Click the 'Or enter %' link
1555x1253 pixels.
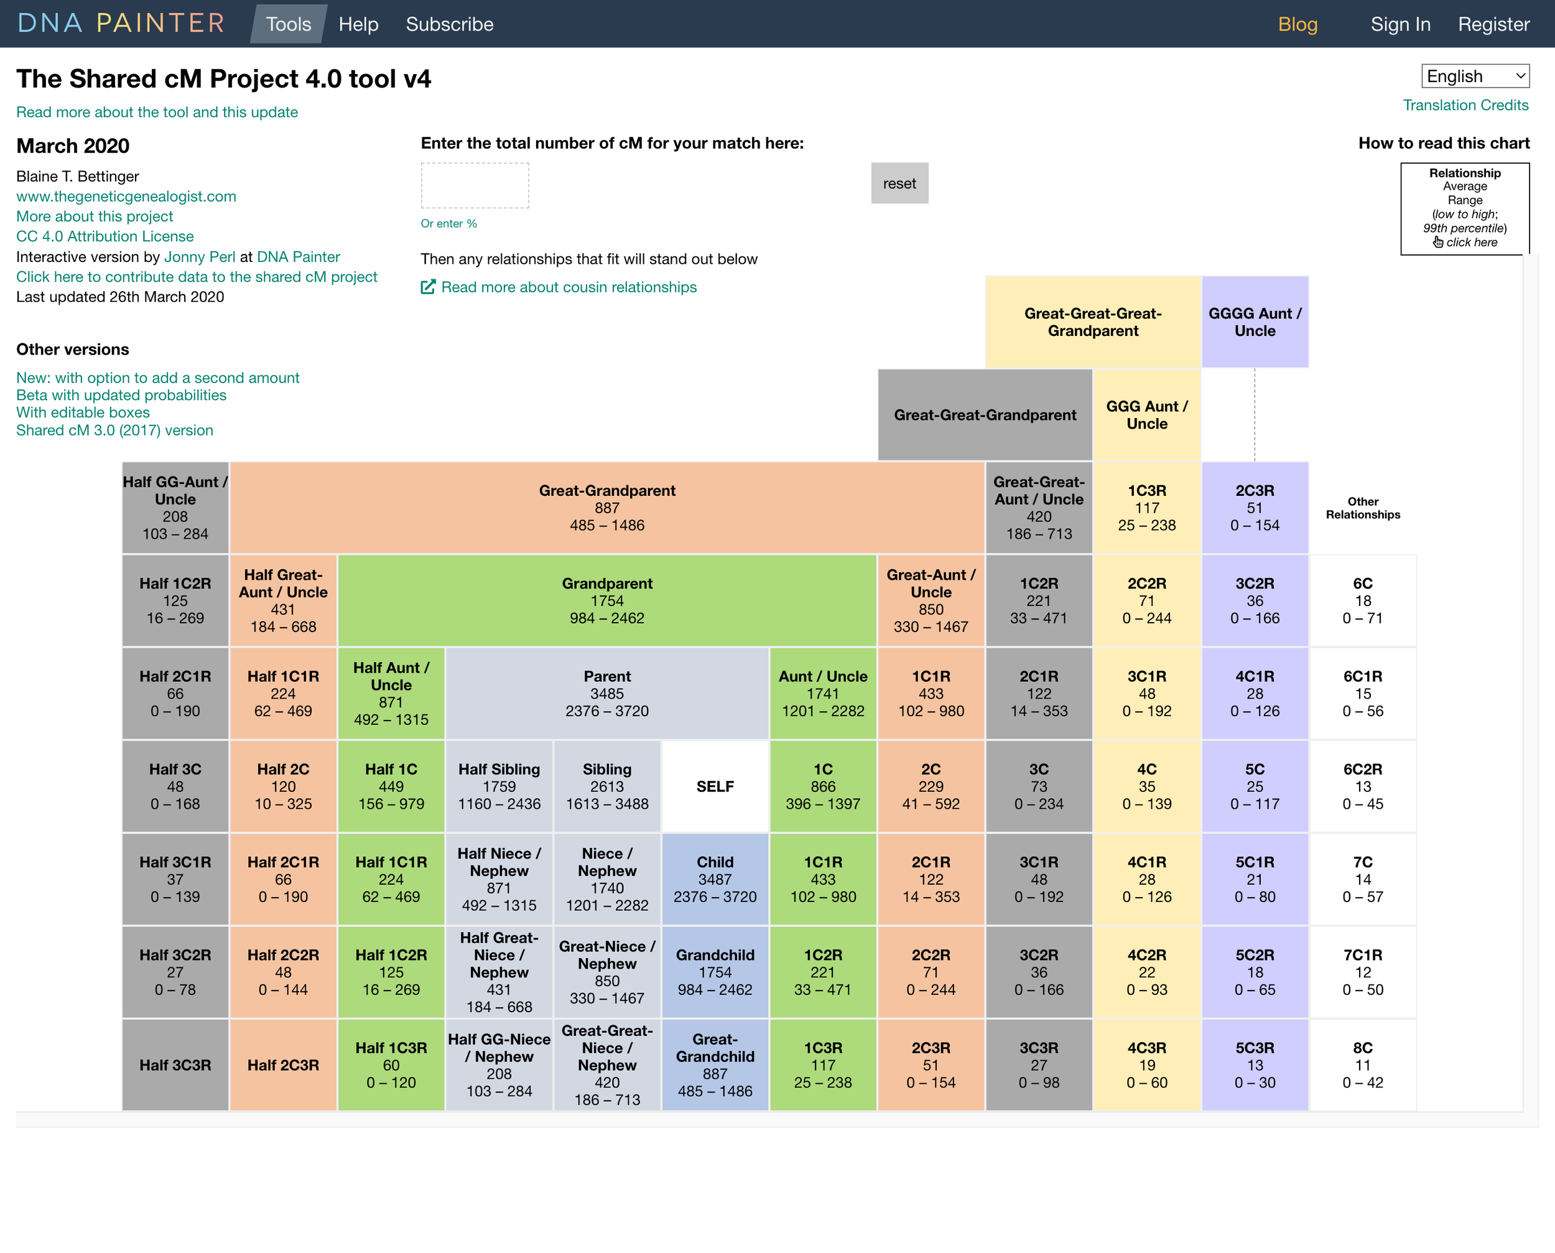[449, 224]
